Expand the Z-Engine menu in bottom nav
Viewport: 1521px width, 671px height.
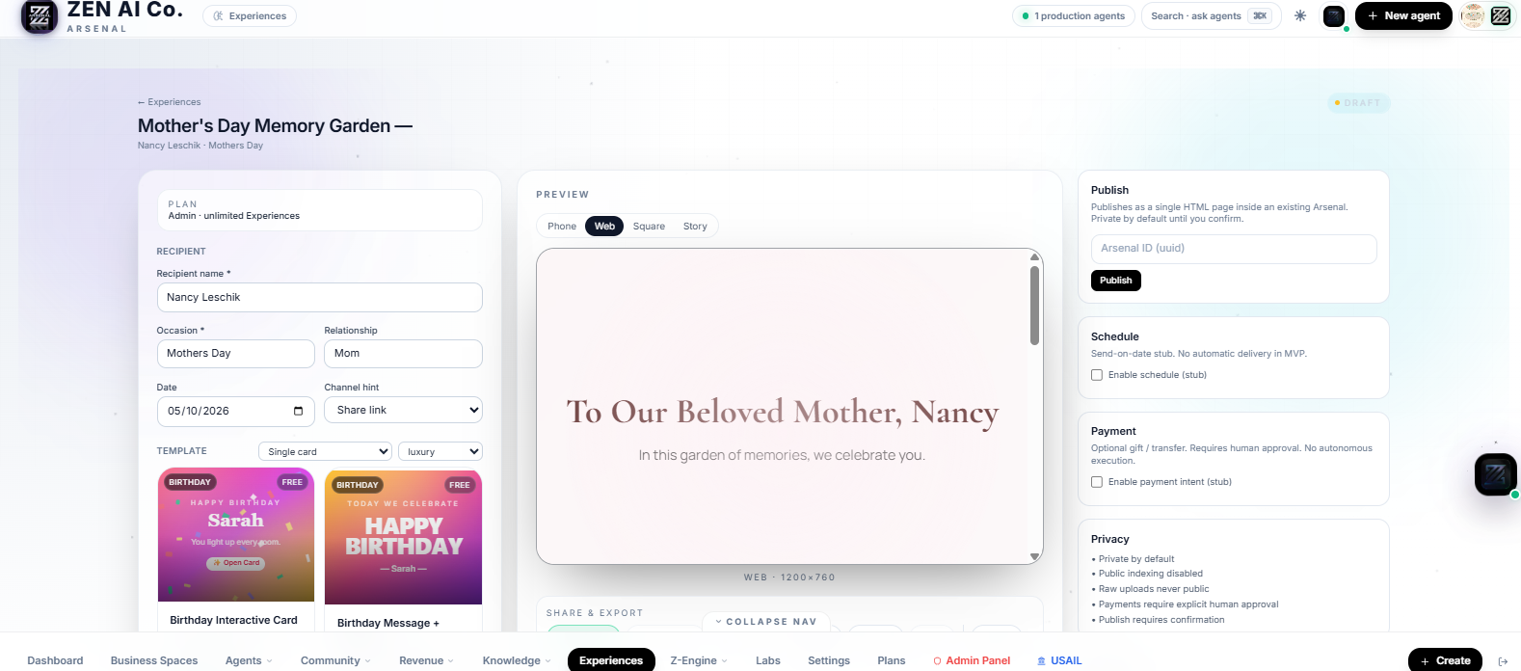point(699,660)
